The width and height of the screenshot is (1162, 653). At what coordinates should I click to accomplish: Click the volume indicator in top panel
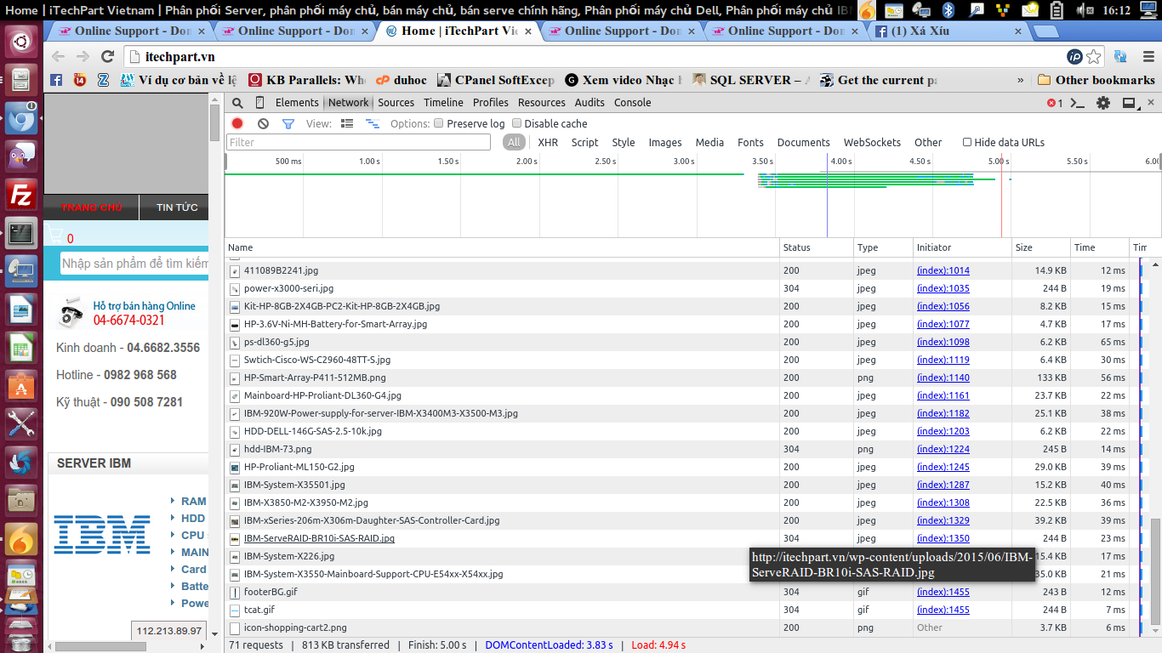pos(1085,10)
